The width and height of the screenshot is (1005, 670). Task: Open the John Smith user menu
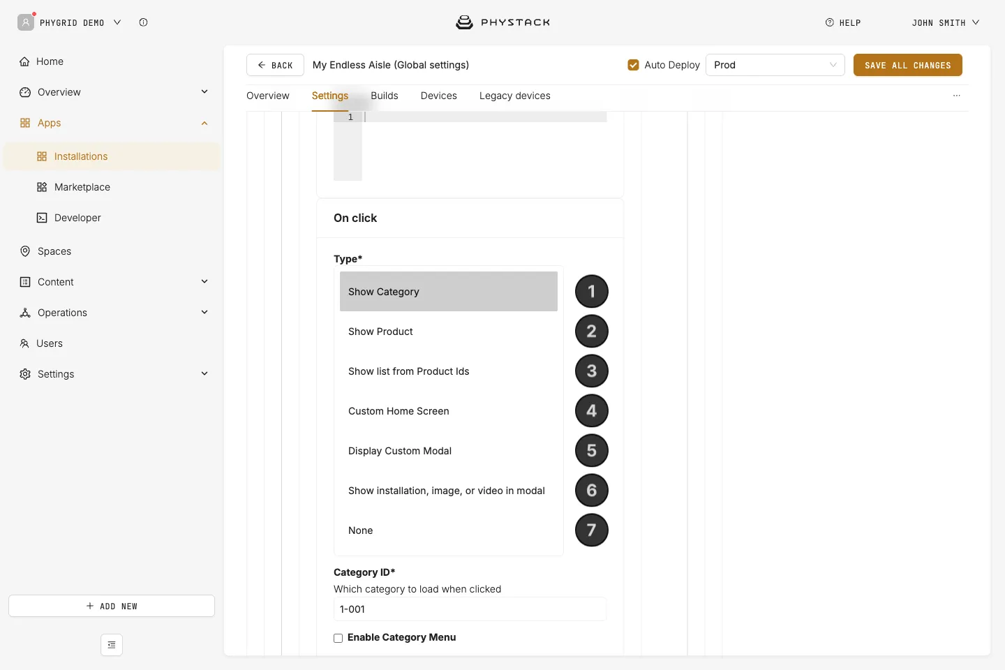point(946,22)
